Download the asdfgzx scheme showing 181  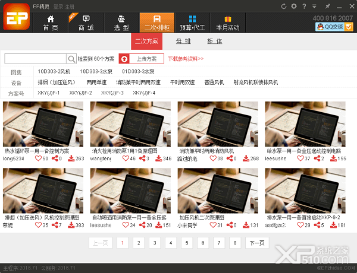333,225
